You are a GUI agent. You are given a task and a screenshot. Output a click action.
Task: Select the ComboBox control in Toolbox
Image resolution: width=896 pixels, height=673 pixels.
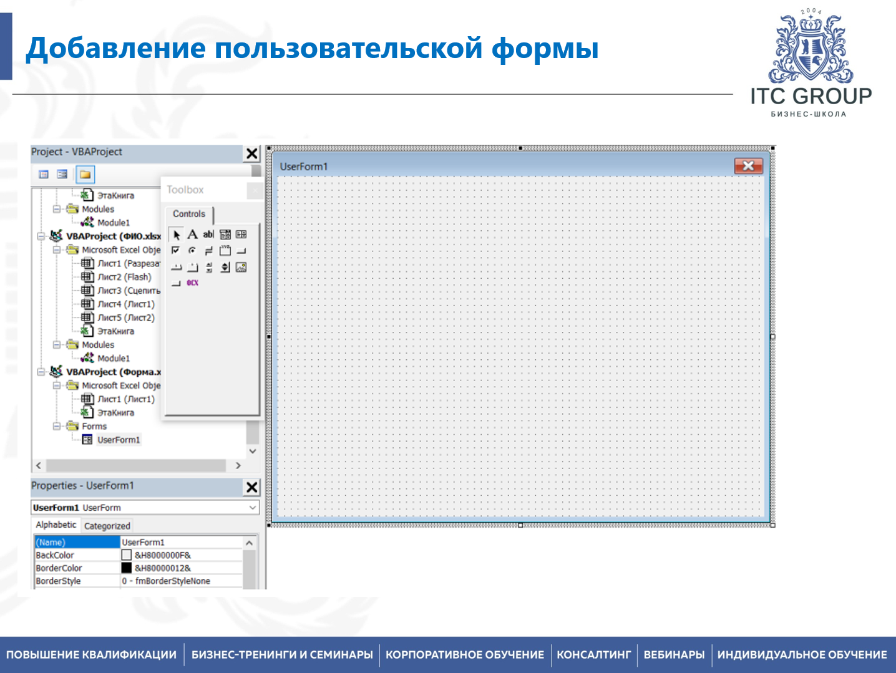(225, 235)
